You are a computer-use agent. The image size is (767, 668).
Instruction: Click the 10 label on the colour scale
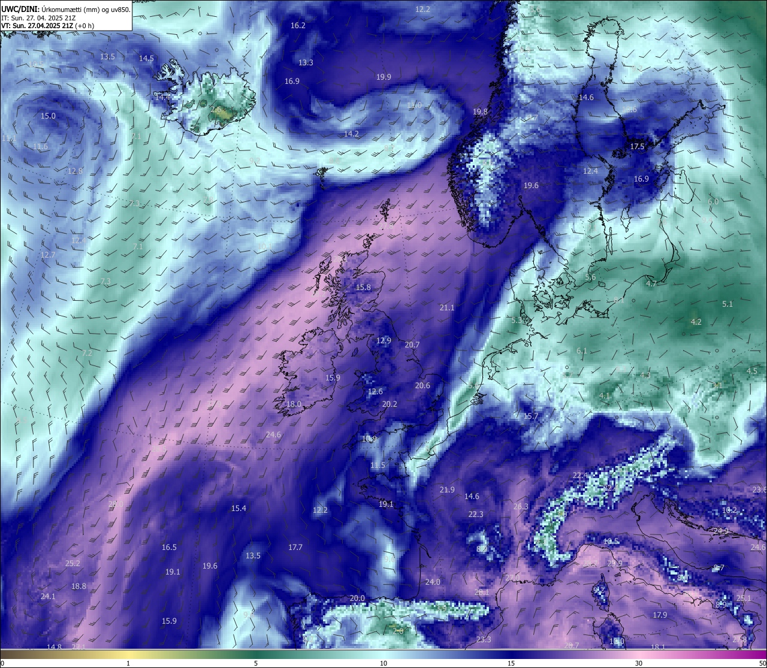pyautogui.click(x=383, y=663)
